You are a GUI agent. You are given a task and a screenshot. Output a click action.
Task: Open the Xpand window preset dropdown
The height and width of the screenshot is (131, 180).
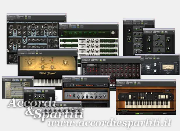[x=73, y=26]
